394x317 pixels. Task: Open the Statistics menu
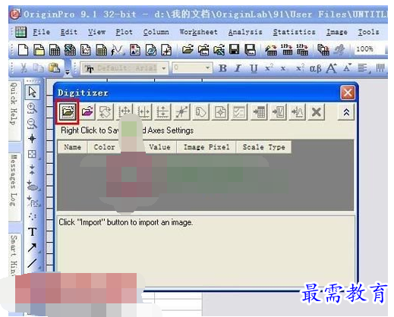[x=294, y=32]
